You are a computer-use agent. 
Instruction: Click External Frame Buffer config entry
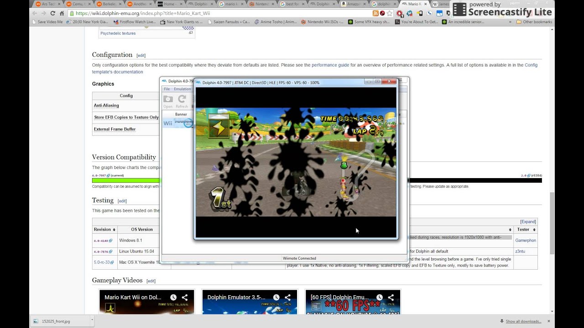[x=115, y=129]
